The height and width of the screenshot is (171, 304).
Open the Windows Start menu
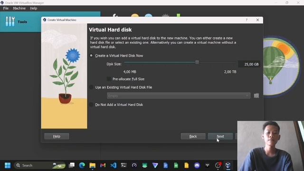point(8,165)
